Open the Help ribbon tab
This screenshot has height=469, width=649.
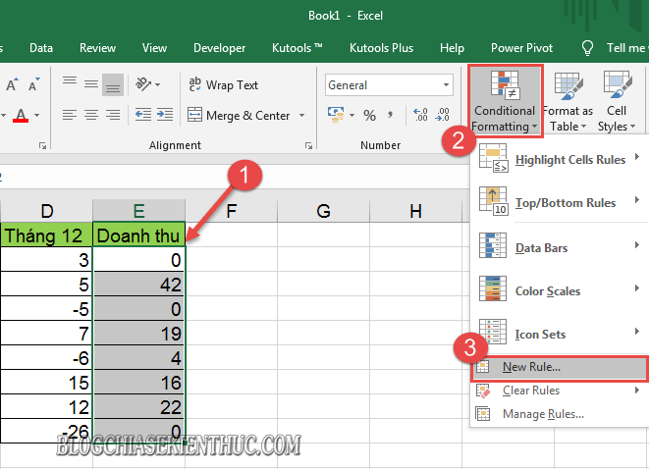tap(452, 48)
